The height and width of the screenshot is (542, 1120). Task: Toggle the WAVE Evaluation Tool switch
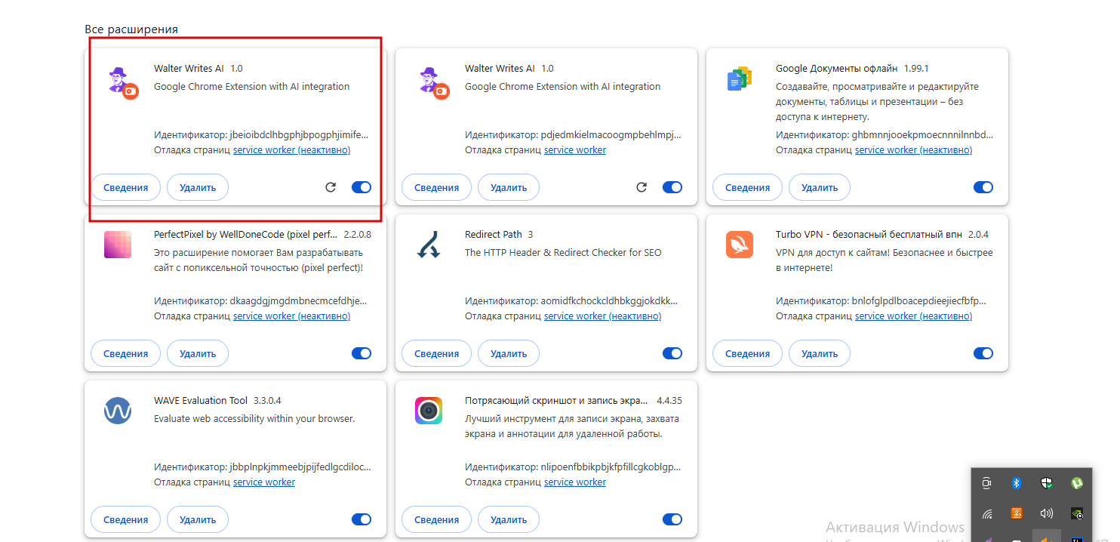362,519
